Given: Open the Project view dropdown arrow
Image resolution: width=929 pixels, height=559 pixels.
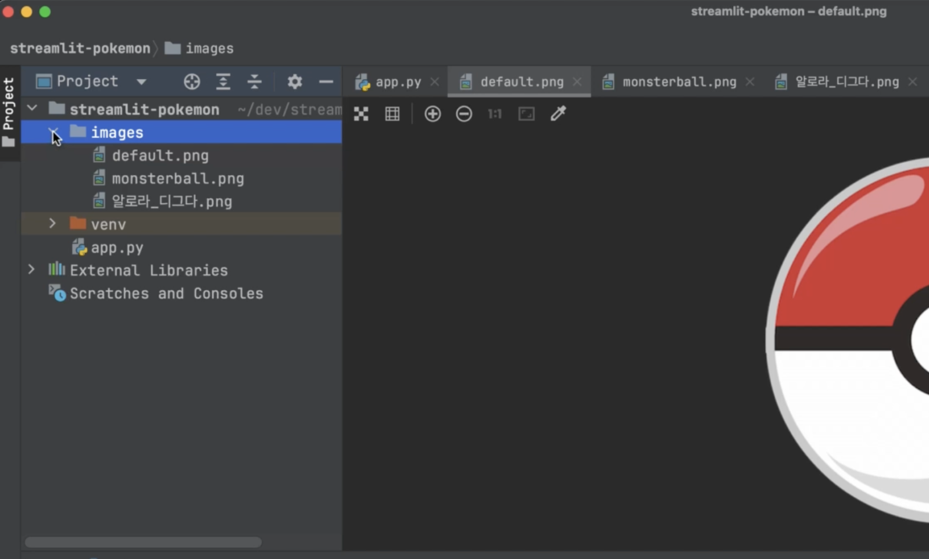Looking at the screenshot, I should click(x=141, y=82).
